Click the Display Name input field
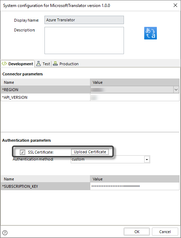 click(x=84, y=20)
